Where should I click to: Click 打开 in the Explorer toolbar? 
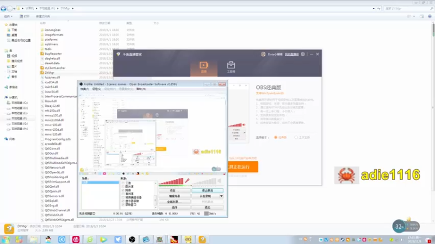pyautogui.click(x=24, y=16)
